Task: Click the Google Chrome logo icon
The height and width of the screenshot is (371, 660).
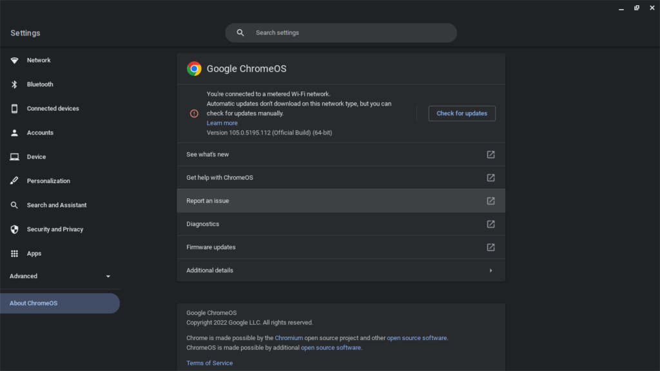Action: coord(194,68)
